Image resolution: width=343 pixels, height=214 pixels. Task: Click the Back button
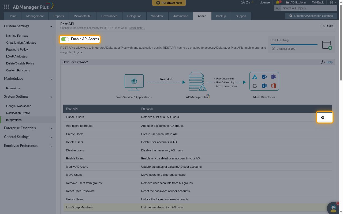[328, 26]
